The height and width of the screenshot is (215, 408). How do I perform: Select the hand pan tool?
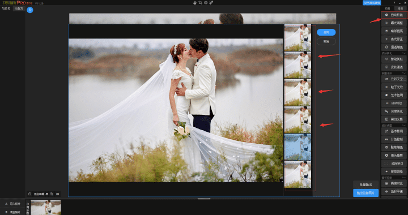tap(195, 2)
